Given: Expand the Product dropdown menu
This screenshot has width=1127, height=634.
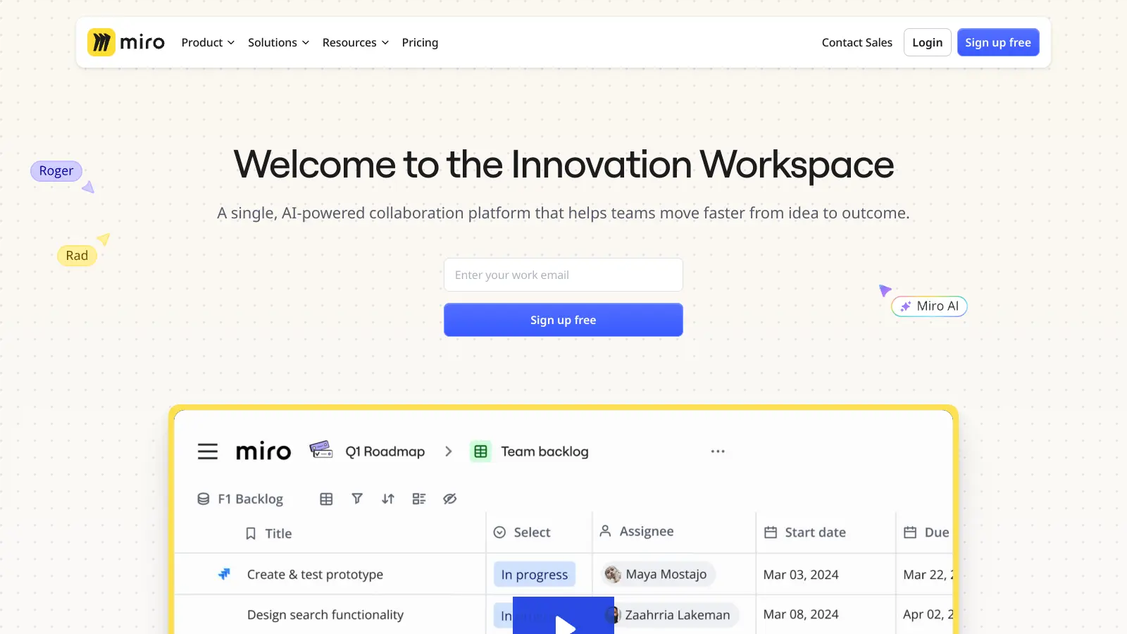Looking at the screenshot, I should 208,42.
